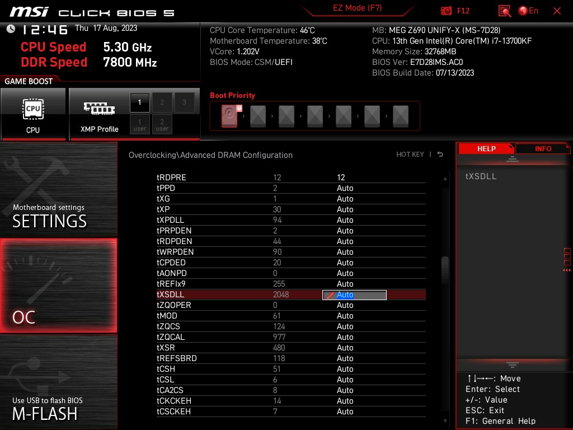This screenshot has height=430, width=573.
Task: Select the tXSR row
Action: pos(291,347)
